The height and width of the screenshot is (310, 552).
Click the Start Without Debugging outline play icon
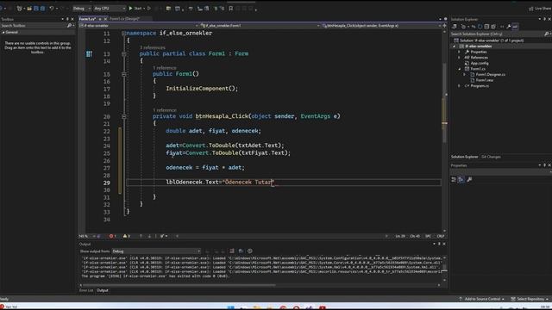coord(149,8)
